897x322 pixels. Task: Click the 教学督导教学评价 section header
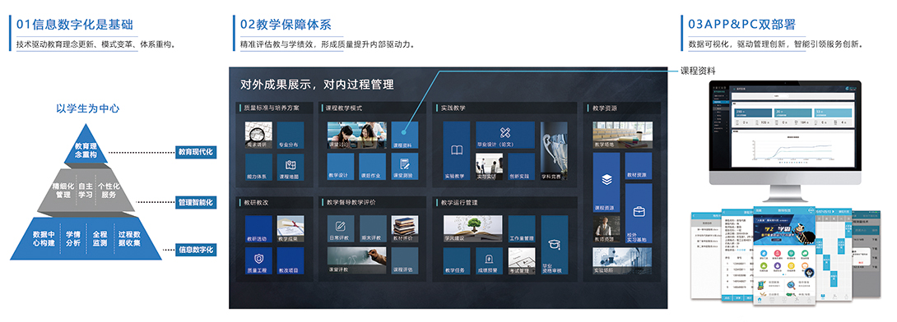(x=373, y=202)
